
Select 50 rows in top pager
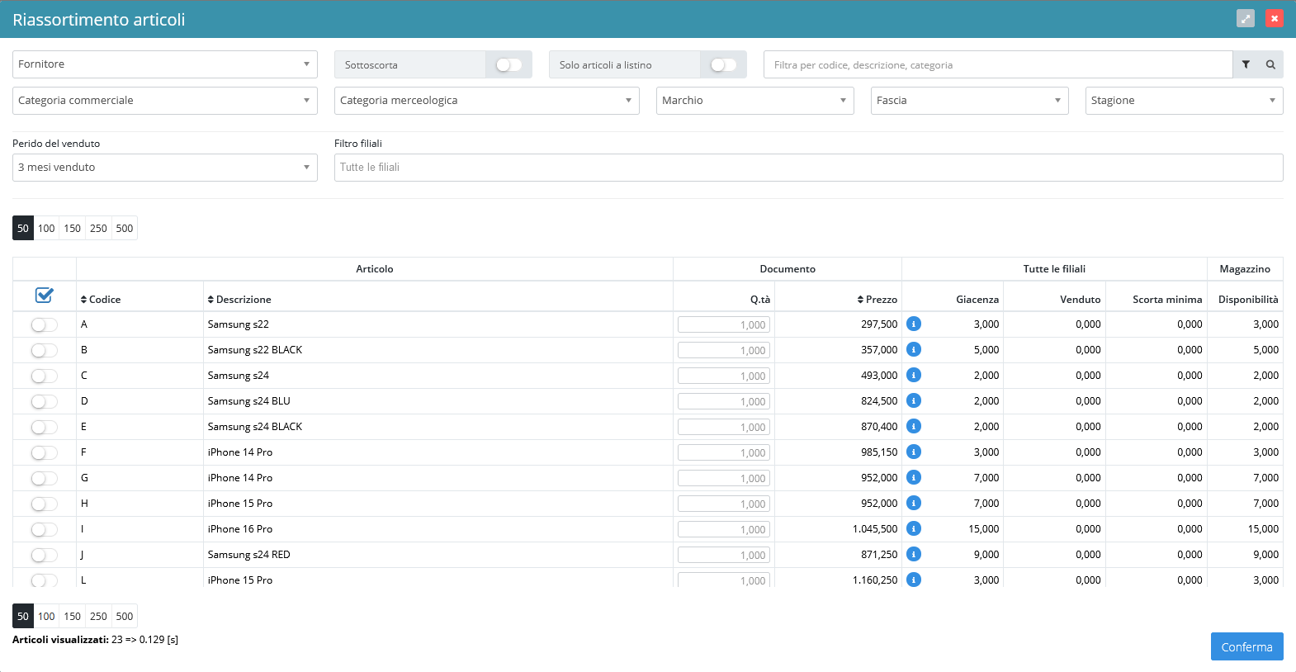coord(23,228)
